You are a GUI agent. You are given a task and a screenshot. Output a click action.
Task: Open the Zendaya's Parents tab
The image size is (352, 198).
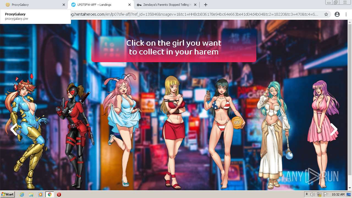(x=166, y=5)
